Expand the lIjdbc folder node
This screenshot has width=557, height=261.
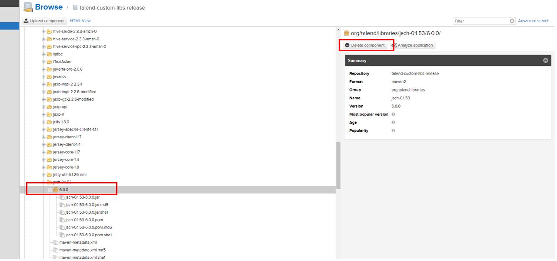click(x=43, y=54)
